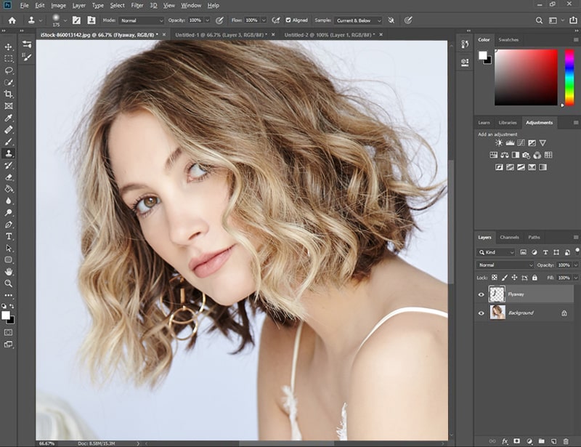
Task: Expand the layer blend mode Normal dropdown
Action: click(x=505, y=265)
